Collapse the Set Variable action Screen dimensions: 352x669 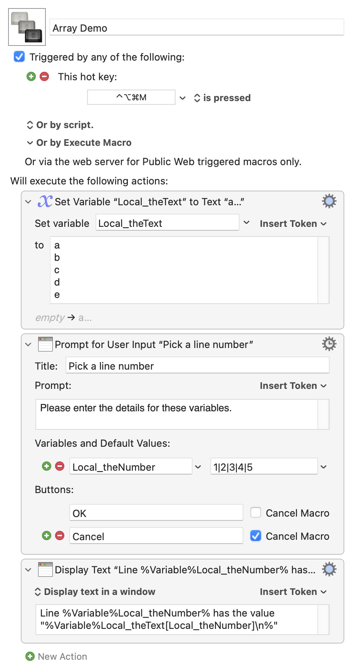coord(28,202)
